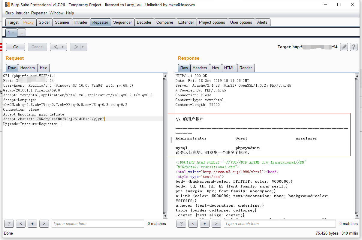362x240 pixels.
Task: Switch to the Comparer tab
Action: pos(165,22)
